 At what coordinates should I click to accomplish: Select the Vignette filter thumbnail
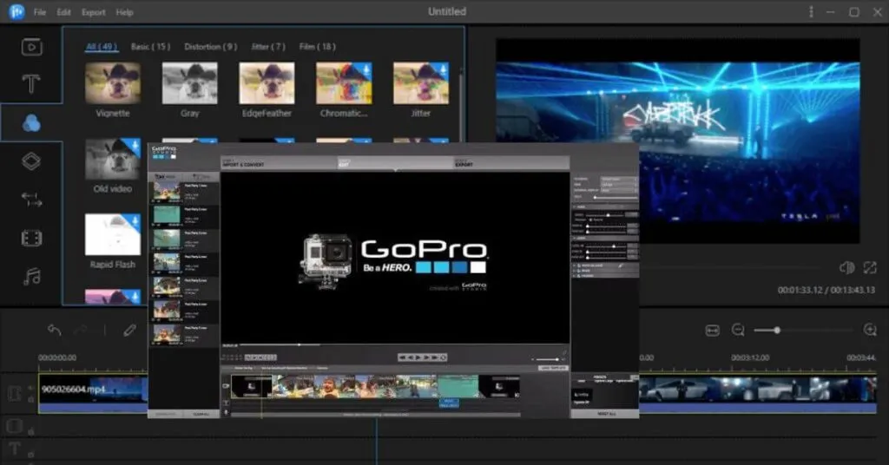113,83
